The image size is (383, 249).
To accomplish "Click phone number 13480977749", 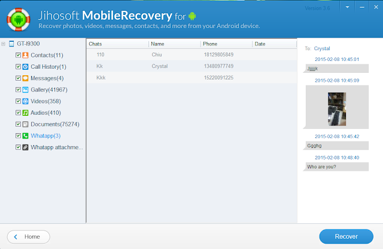I will (218, 66).
